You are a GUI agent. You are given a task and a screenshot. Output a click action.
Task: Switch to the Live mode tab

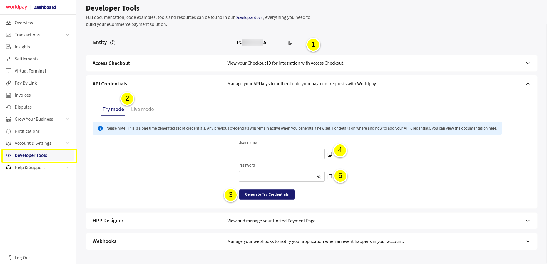click(x=142, y=109)
